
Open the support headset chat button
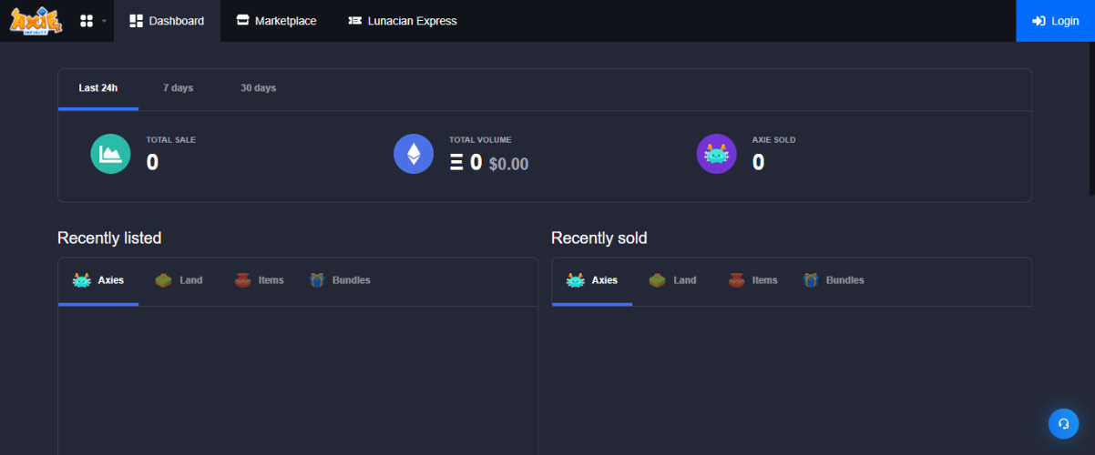[x=1063, y=423]
